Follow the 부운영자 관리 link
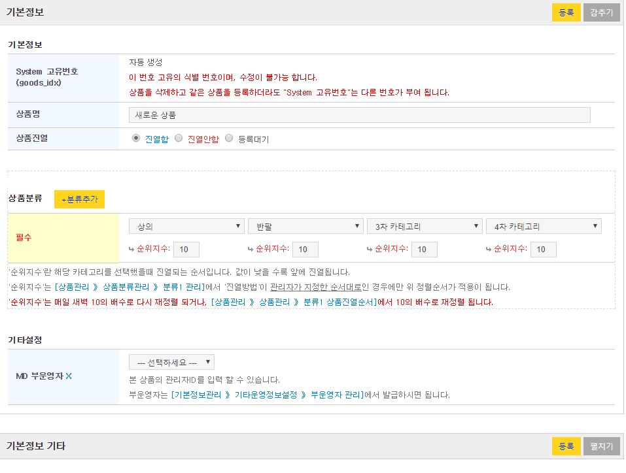The image size is (626, 473). [336, 395]
